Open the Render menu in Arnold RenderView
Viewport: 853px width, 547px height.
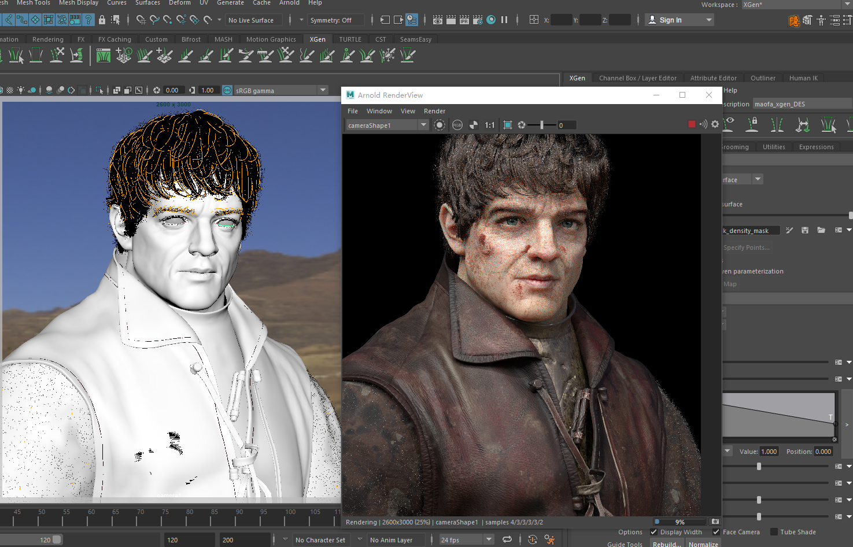point(434,111)
